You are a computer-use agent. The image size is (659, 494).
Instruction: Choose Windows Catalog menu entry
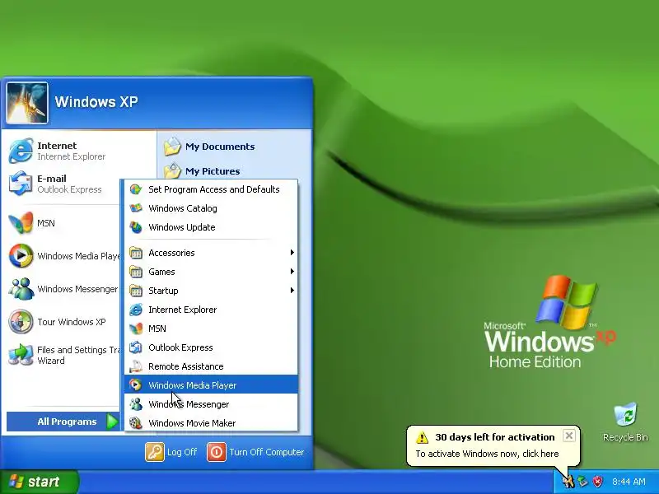pyautogui.click(x=211, y=208)
